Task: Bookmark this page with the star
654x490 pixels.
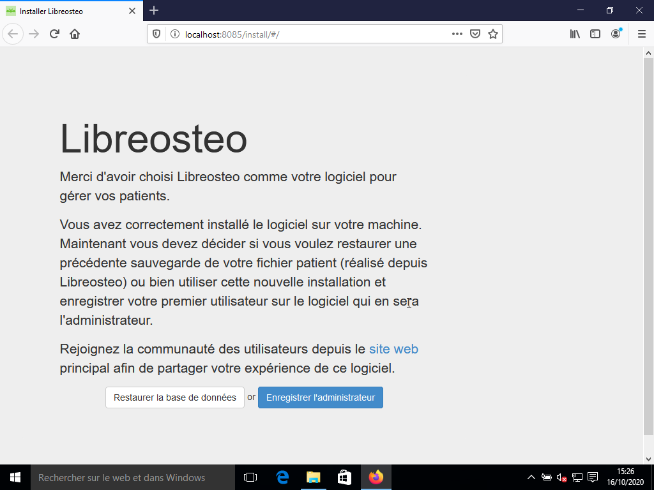Action: 493,34
